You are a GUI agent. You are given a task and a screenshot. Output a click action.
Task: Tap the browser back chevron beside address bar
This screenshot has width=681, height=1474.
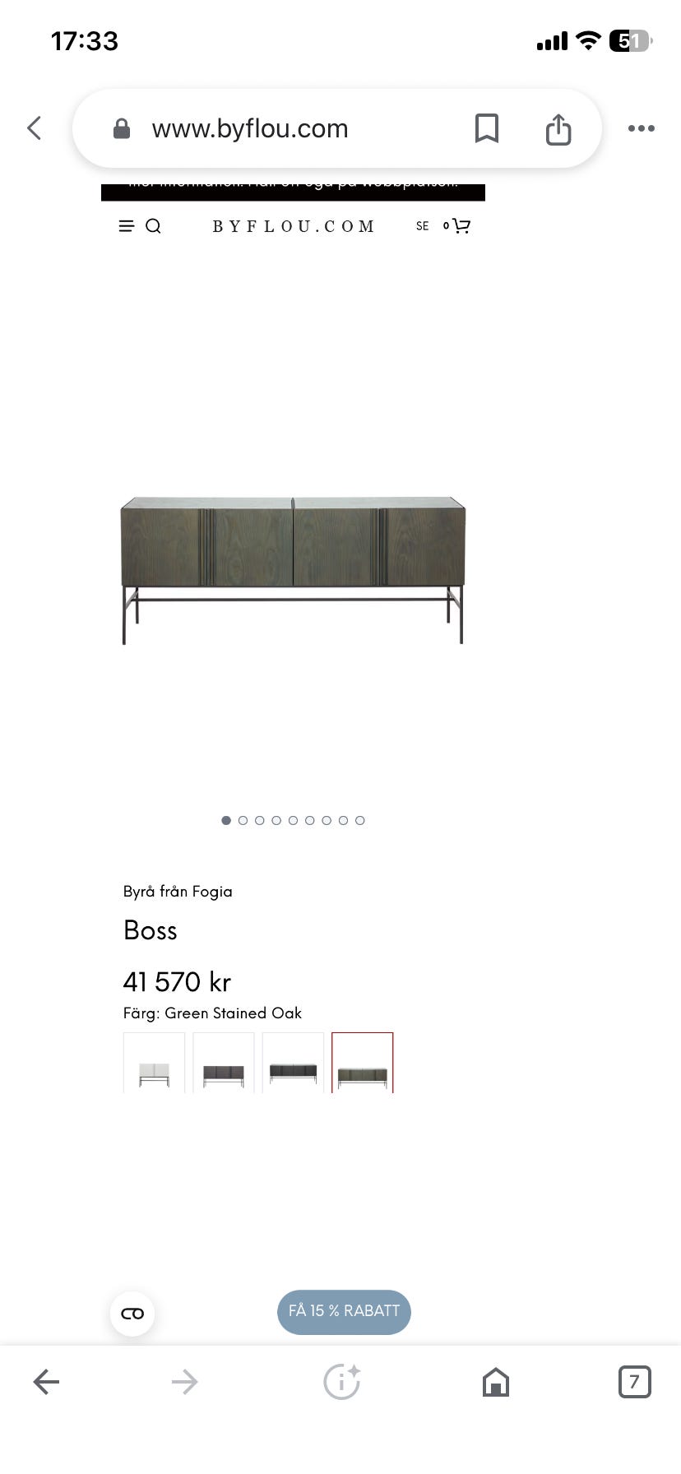coord(35,128)
